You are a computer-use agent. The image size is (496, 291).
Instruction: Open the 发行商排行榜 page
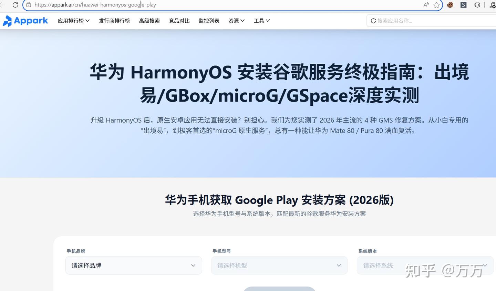pos(114,21)
